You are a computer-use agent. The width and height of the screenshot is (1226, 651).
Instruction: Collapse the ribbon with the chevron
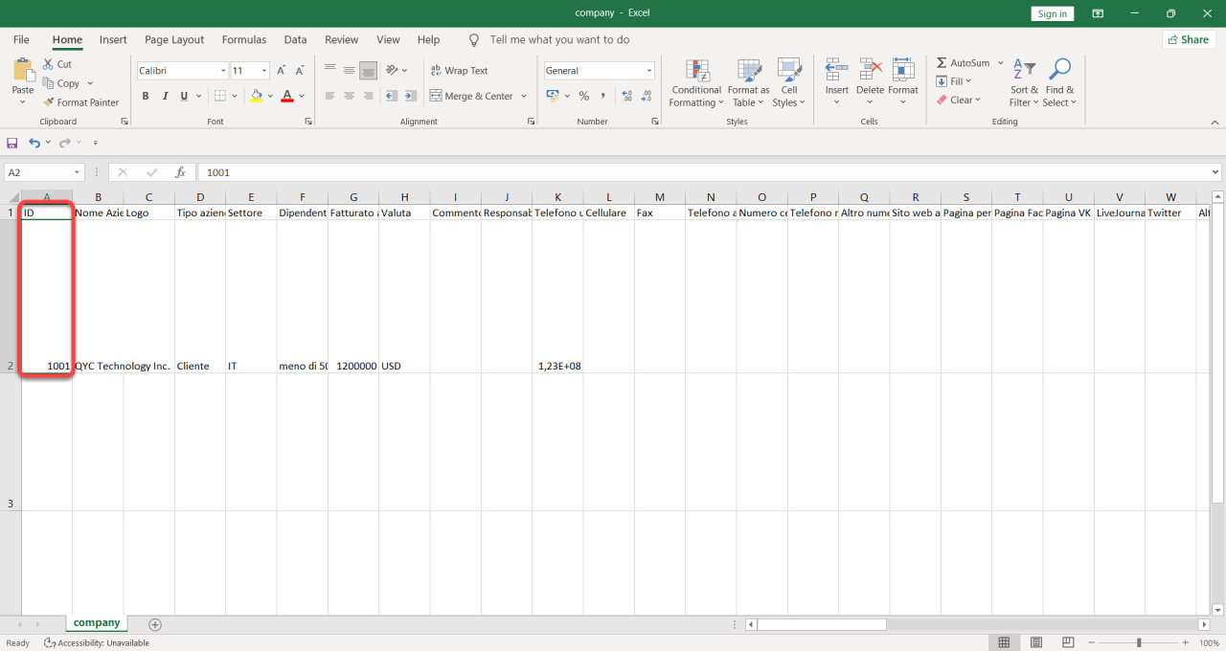(1215, 122)
